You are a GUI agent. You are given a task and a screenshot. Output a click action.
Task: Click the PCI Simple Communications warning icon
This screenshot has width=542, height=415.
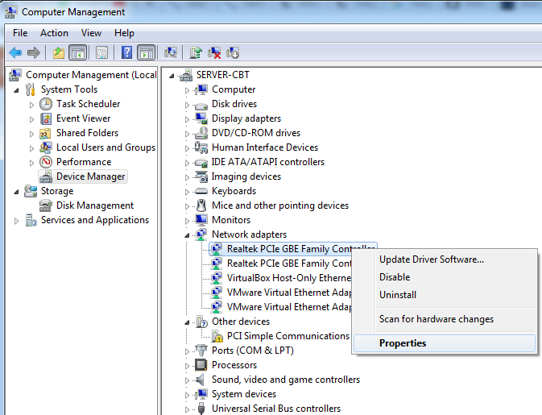pyautogui.click(x=217, y=336)
